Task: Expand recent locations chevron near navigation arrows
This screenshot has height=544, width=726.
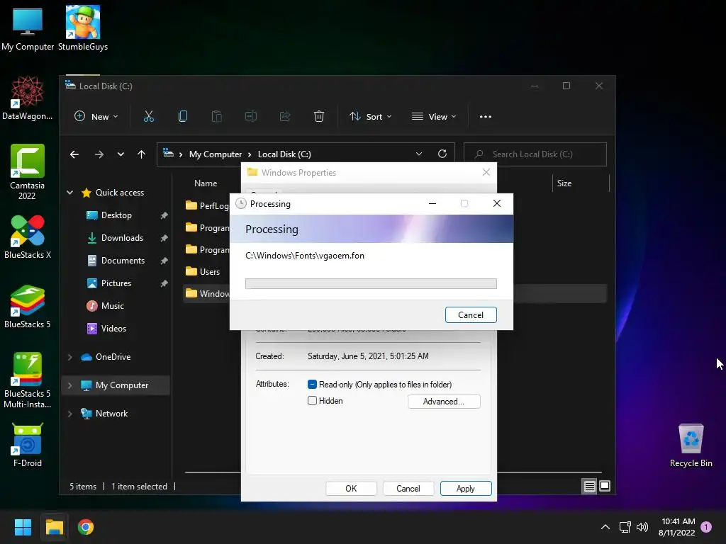Action: 121,154
